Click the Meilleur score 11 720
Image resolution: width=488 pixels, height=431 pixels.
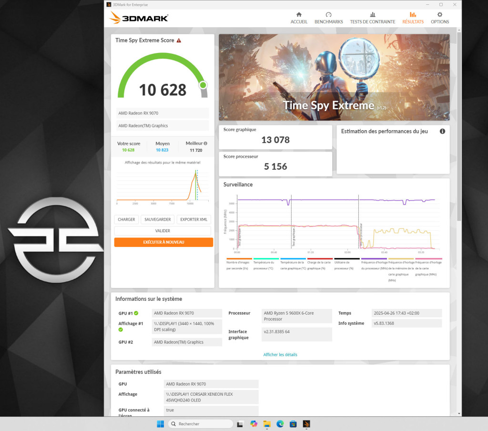196,150
